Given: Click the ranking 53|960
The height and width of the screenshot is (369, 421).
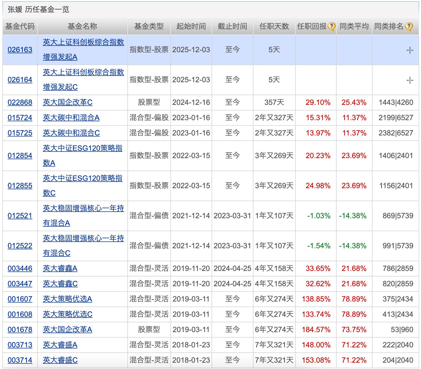Looking at the screenshot, I should coord(402,329).
